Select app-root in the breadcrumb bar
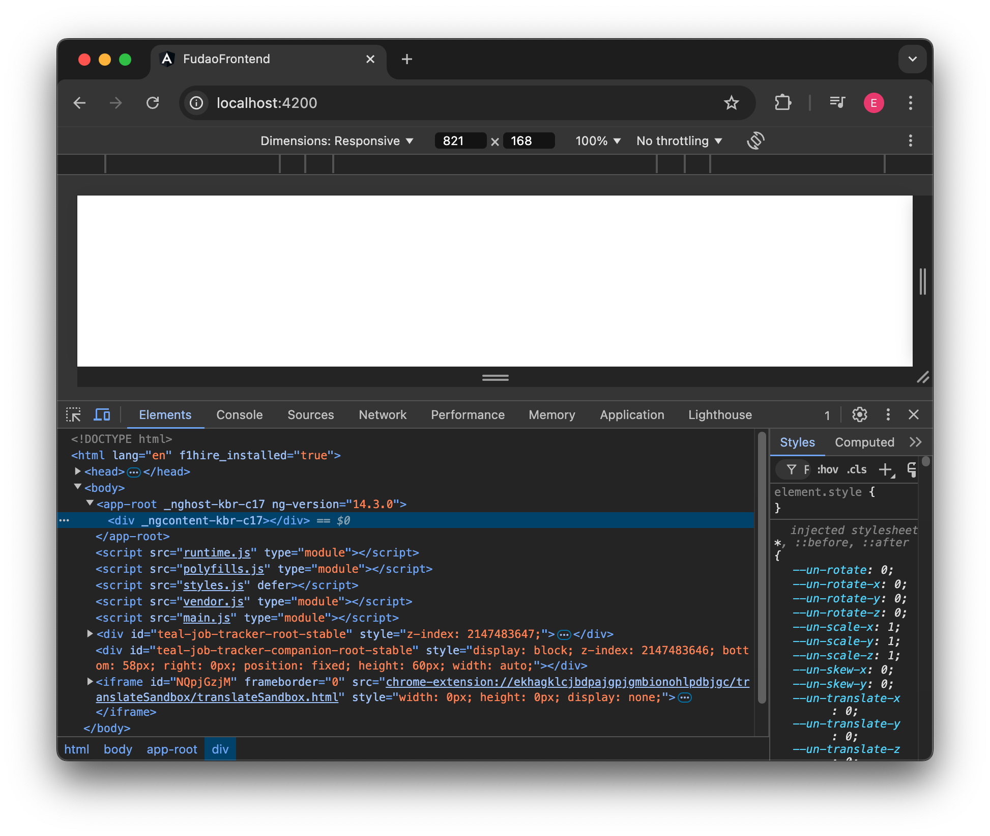Screen dimensions: 990x836 172,749
